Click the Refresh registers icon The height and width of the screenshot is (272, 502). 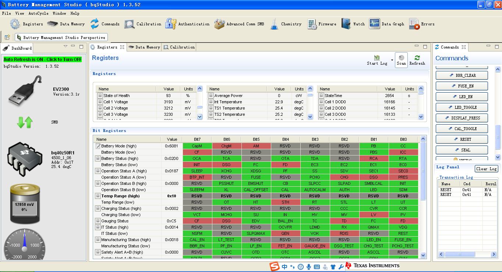tap(417, 58)
